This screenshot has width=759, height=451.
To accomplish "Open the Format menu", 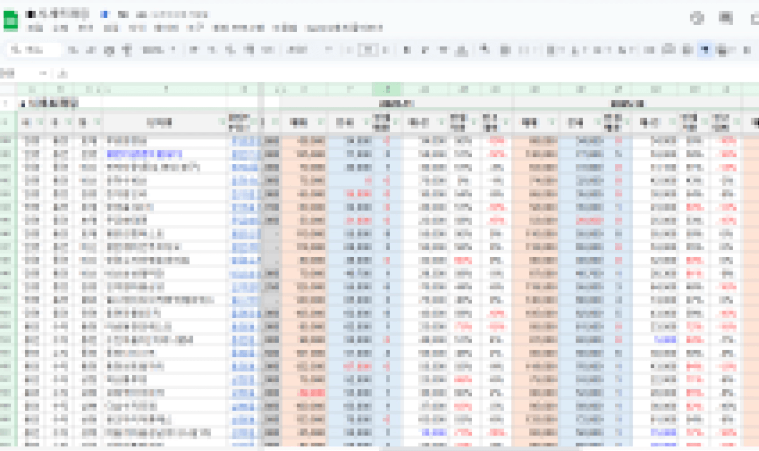I will point(138,28).
